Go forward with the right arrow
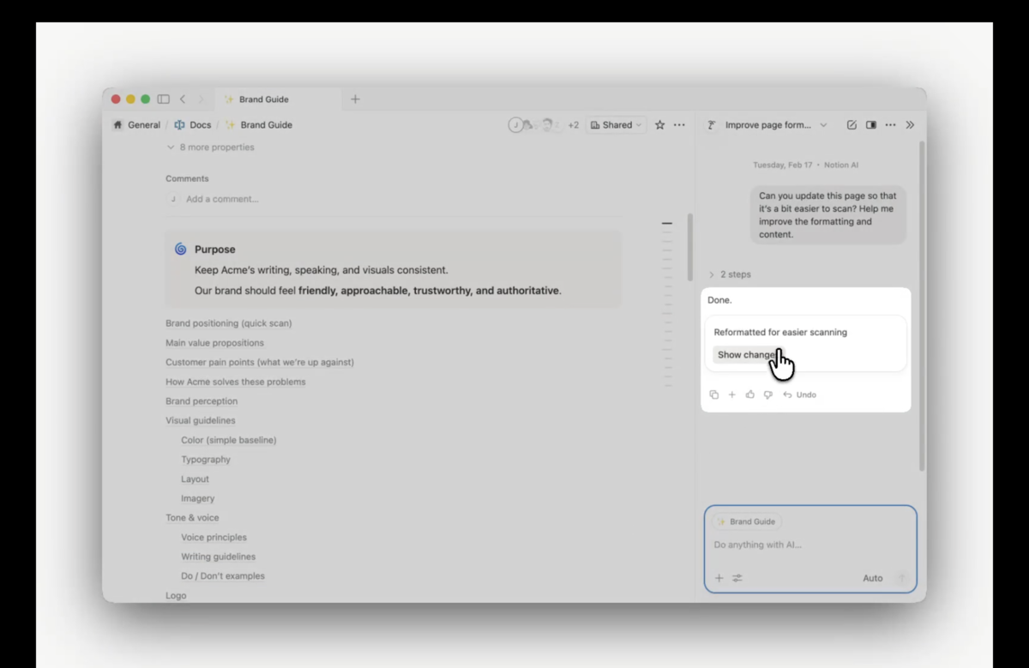 tap(202, 99)
